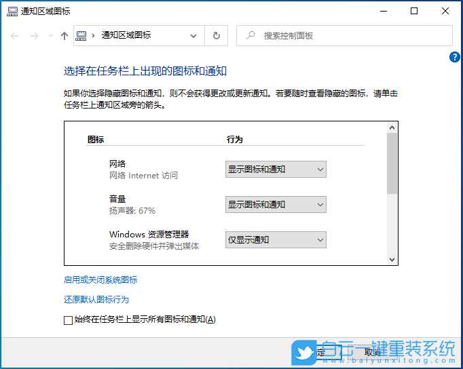
Task: Go up one folder level
Action: (x=64, y=36)
